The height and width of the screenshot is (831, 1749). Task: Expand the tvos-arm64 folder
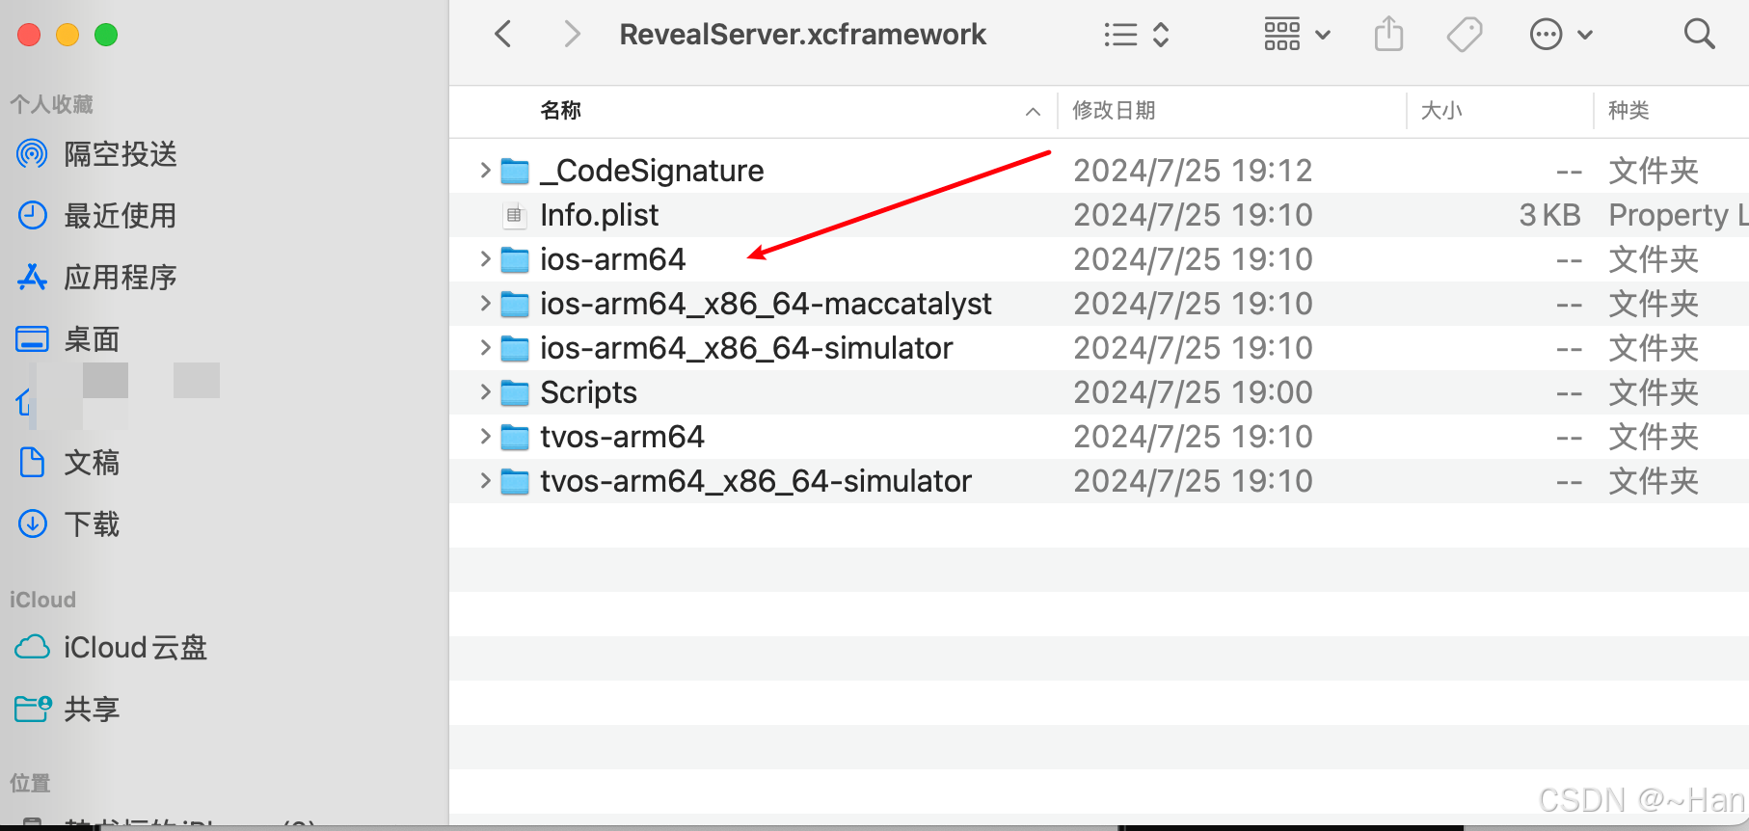coord(486,437)
